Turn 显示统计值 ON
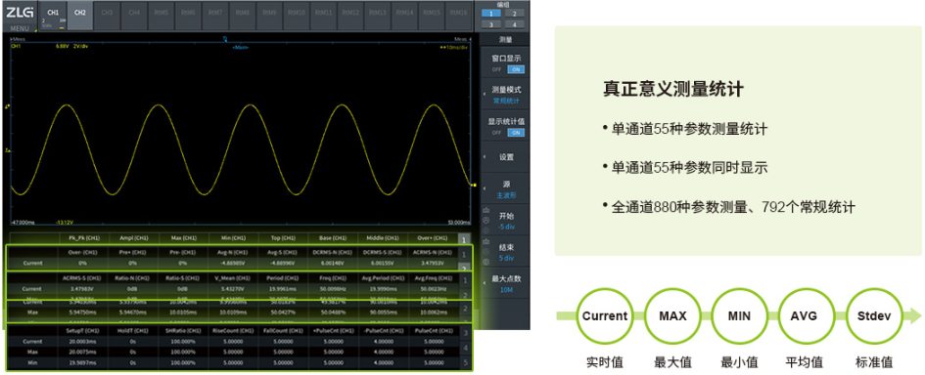Screen dimensions: 925x375 [x=516, y=133]
